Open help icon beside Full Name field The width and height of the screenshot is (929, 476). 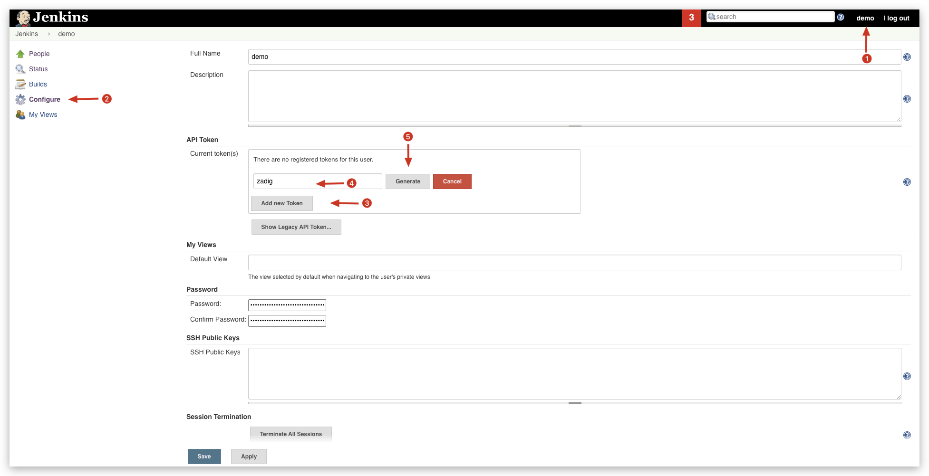(907, 57)
